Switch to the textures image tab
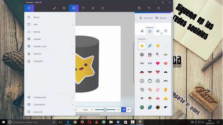Image resolution: width=223 pixels, height=125 pixels. (x=158, y=31)
